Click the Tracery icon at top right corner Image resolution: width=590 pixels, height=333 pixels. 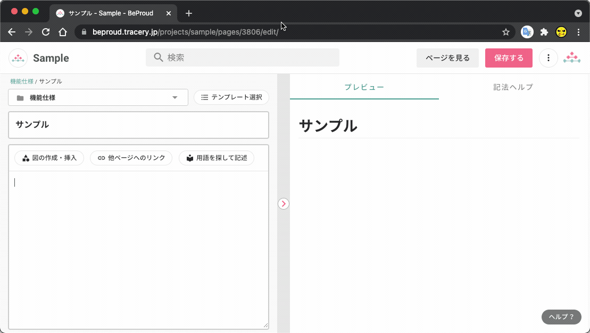[572, 57]
